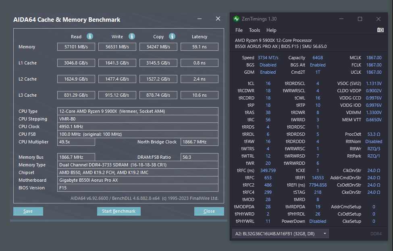Click the MCLK value 1867.00
Viewport: 393px width, 251px height.
click(x=374, y=58)
